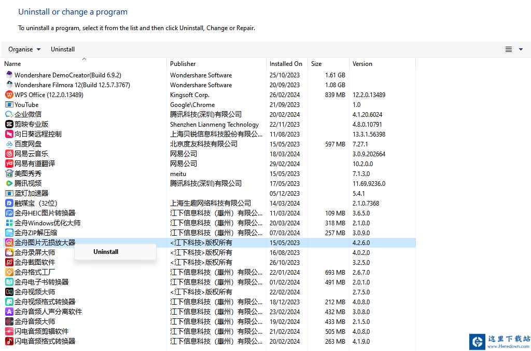
Task: Click the 百度网盘 icon
Action: 9,144
